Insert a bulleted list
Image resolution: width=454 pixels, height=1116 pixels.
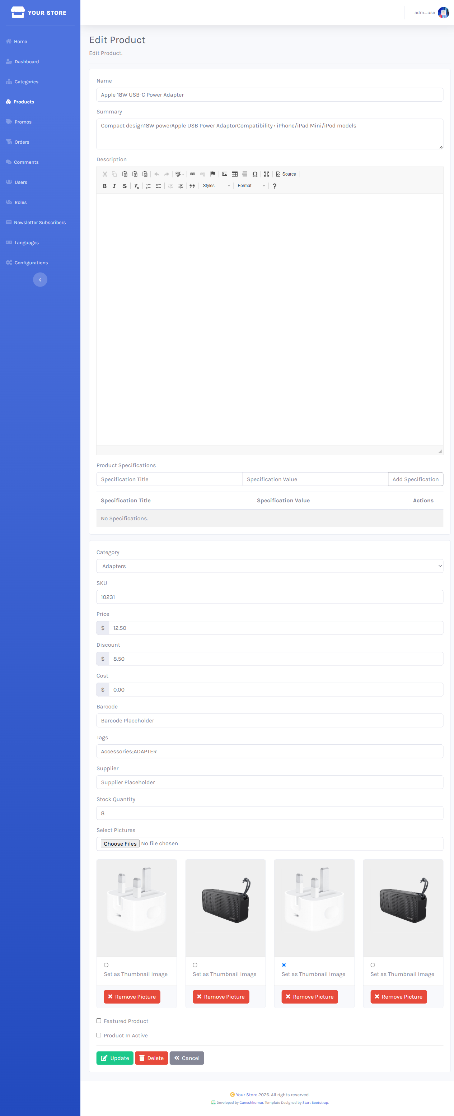pos(158,186)
